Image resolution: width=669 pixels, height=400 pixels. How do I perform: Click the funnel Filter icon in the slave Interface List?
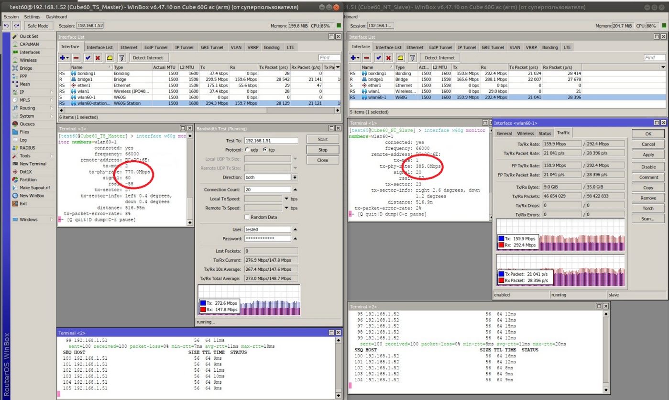tap(412, 57)
